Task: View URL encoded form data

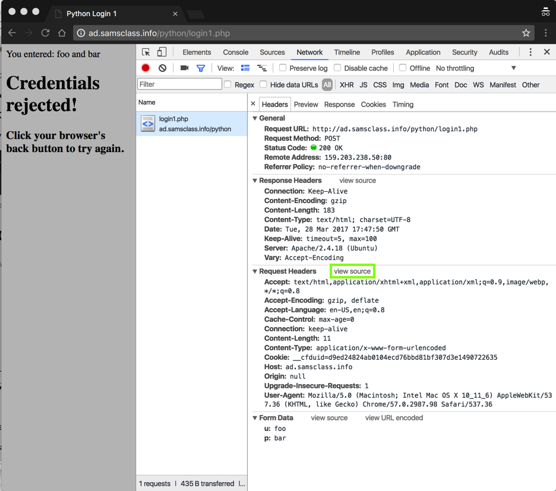Action: tap(394, 418)
